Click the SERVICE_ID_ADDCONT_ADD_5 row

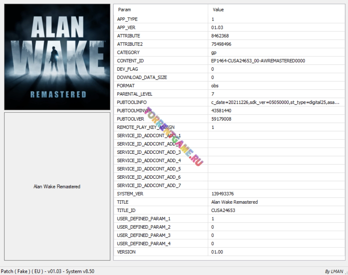(x=149, y=169)
